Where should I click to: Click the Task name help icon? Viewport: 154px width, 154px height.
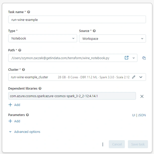tap(29, 12)
